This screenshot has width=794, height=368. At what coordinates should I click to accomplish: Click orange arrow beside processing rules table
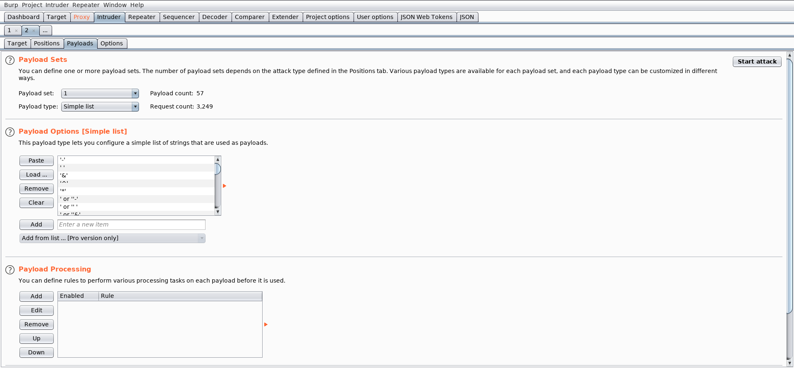coord(266,325)
